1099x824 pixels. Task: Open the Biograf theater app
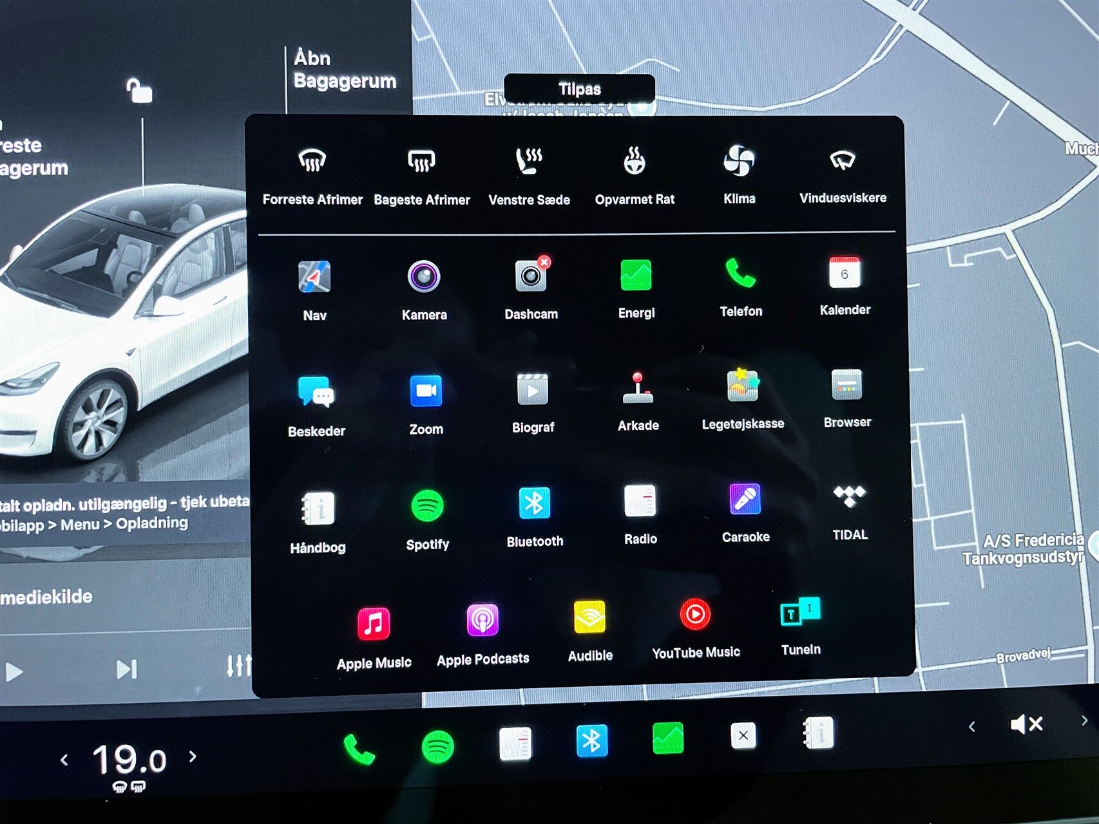coord(533,403)
